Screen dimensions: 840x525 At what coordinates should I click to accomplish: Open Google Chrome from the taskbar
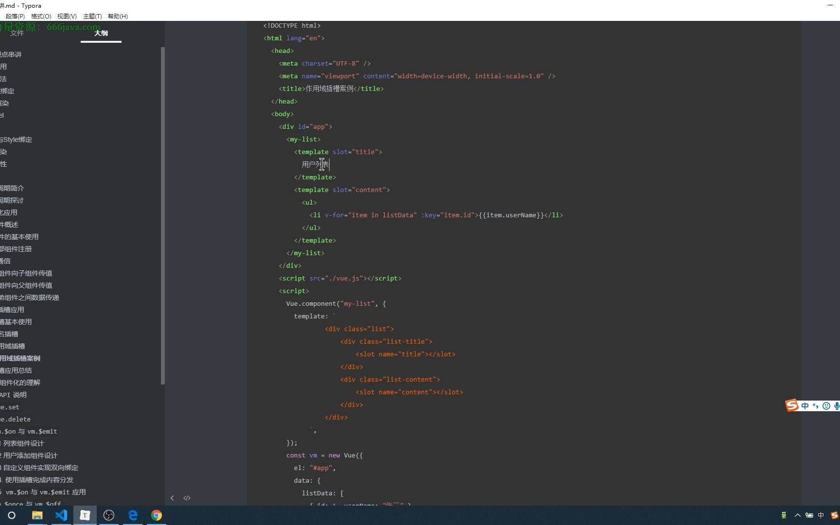156,515
